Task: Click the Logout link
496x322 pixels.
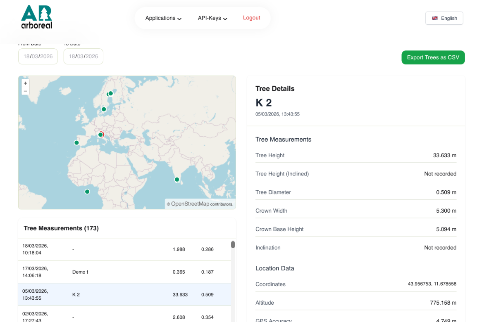Action: [251, 18]
